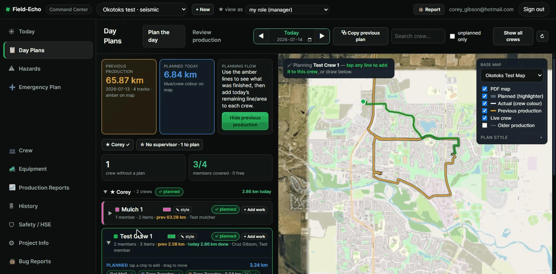556x274 pixels.
Task: Click the star icon beside view as
Action: 221,9
